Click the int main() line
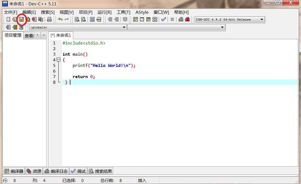The height and width of the screenshot is (184, 301). click(x=75, y=54)
